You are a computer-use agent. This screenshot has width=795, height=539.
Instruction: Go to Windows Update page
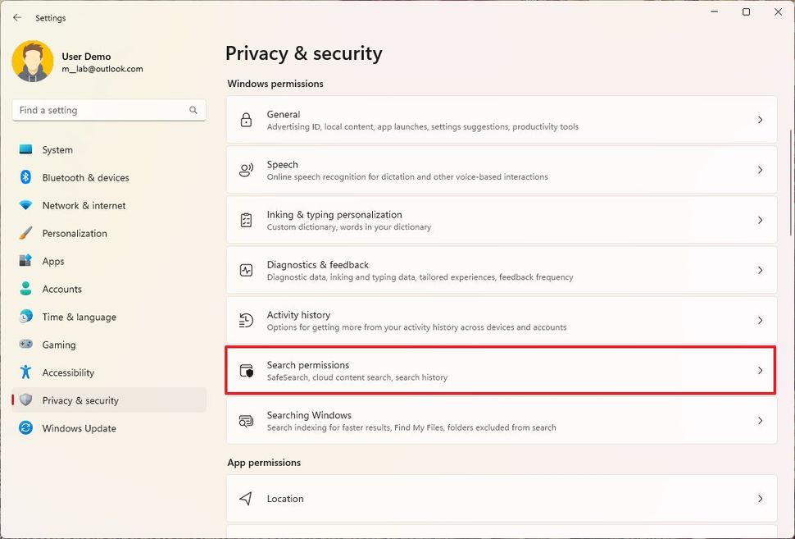(79, 428)
